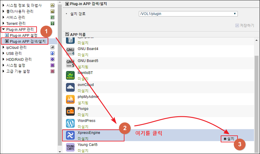Click the 시스템 설정 purple icon

tap(52, 65)
